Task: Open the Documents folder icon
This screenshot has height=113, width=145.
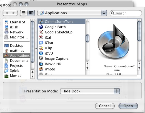Action: (6, 60)
